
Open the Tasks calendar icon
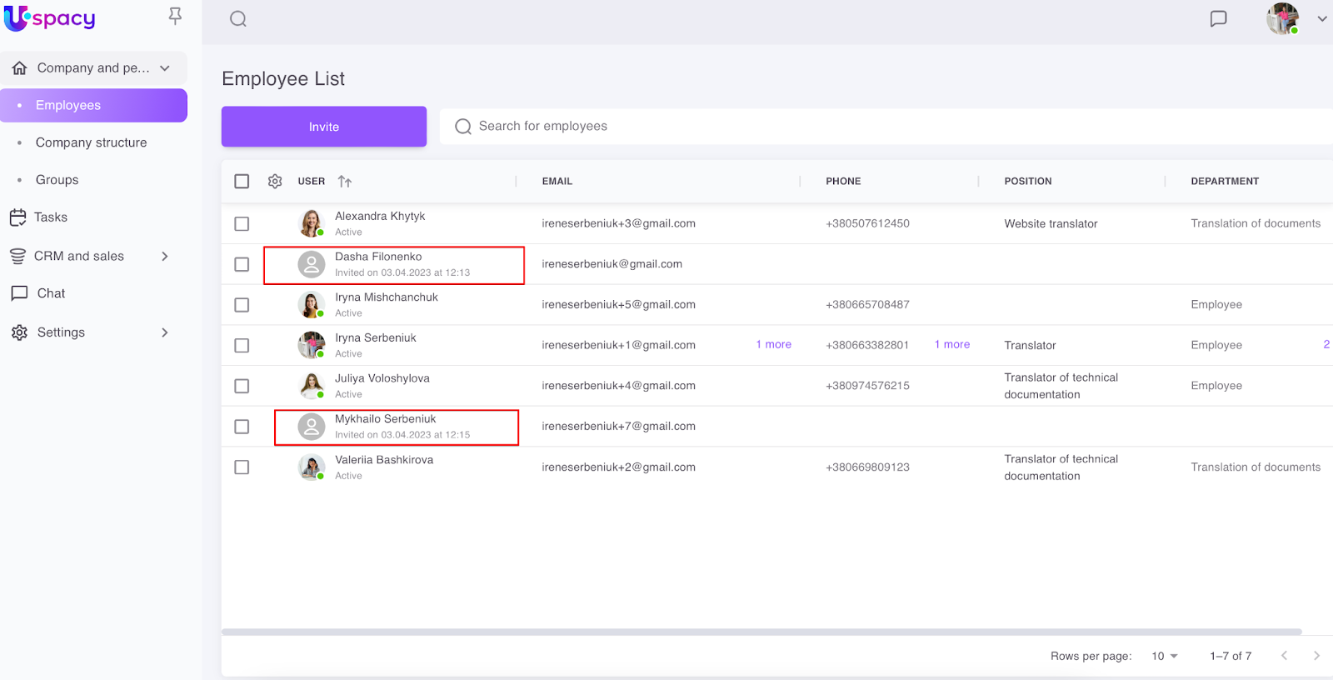[18, 217]
